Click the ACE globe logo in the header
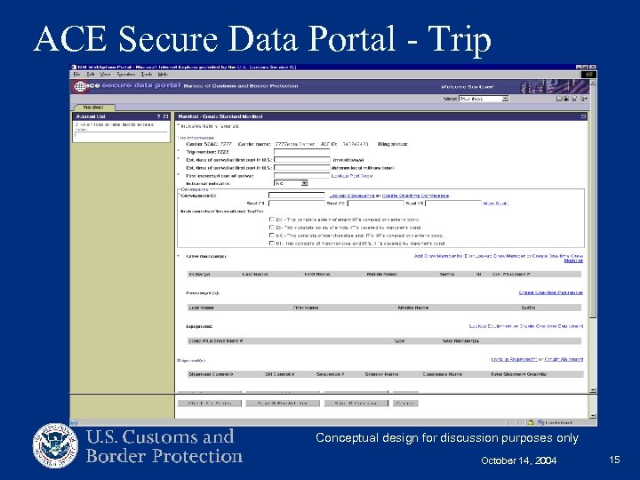Screen dimensions: 640x480 pos(80,86)
